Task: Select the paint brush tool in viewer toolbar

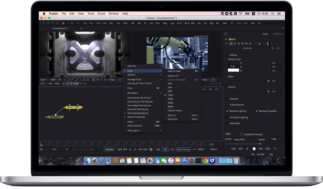Action: click(77, 80)
